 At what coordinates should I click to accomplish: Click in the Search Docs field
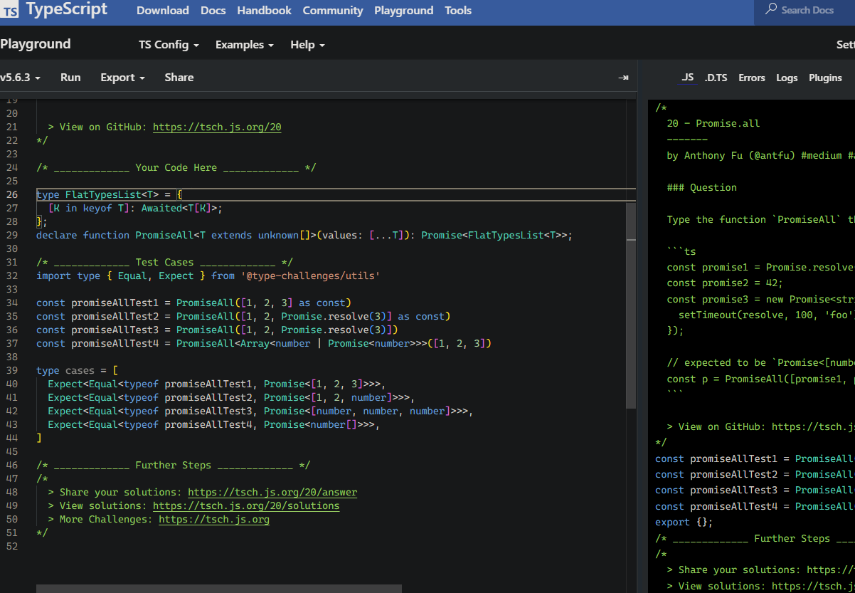[807, 10]
